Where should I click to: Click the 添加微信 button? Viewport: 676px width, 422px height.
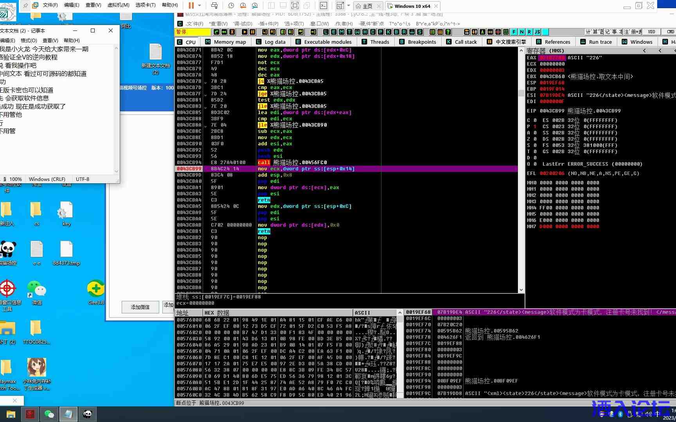140,307
